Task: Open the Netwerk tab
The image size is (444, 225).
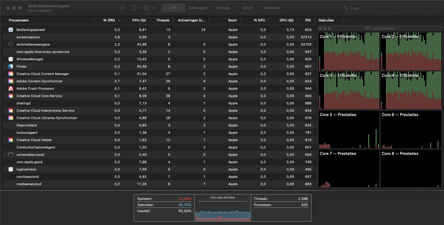Action: [x=272, y=8]
